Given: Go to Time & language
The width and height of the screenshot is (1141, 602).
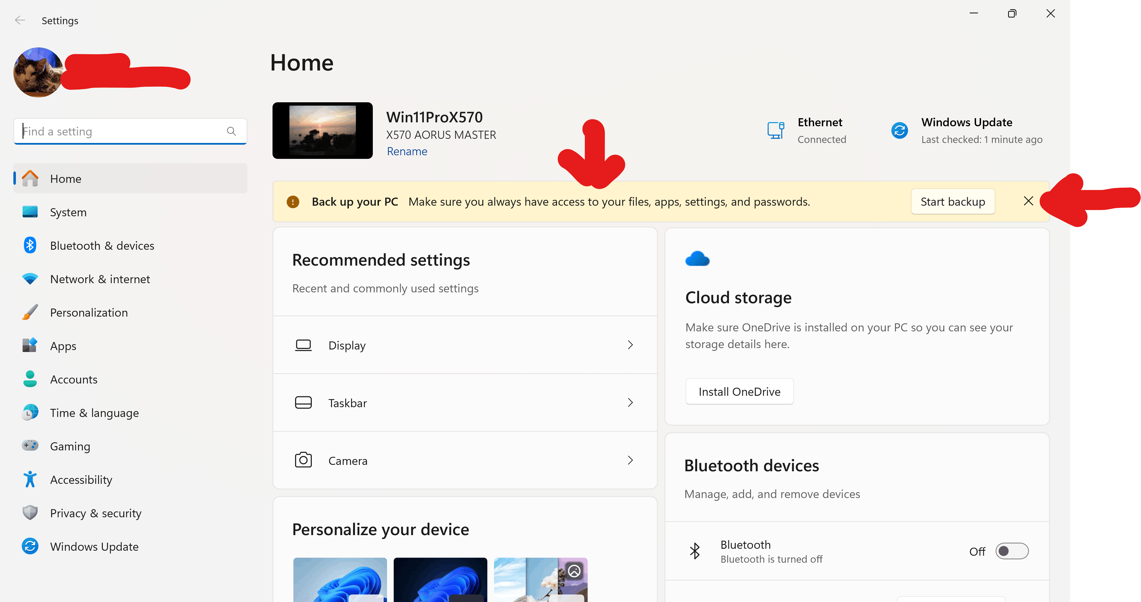Looking at the screenshot, I should click(130, 413).
